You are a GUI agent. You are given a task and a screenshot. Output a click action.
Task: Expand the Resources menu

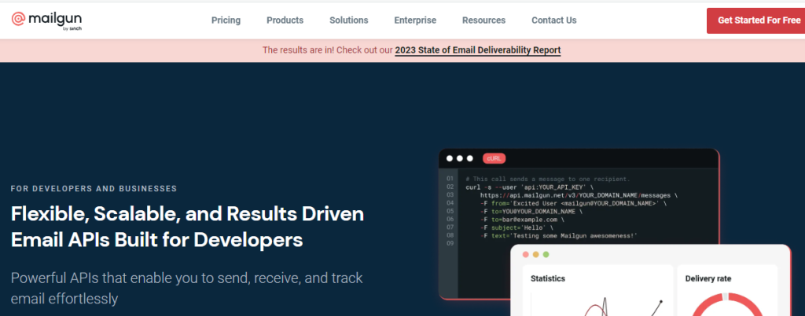click(x=483, y=20)
